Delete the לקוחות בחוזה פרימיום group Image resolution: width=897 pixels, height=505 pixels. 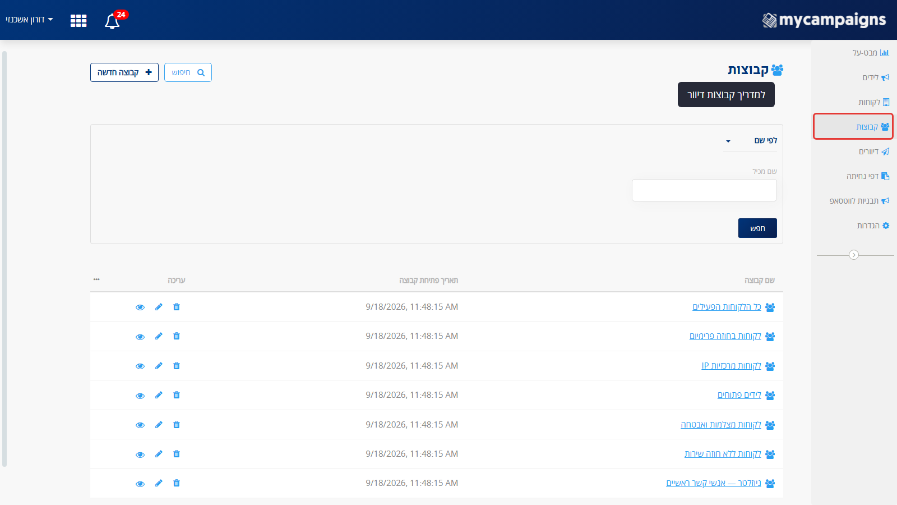[x=177, y=336]
